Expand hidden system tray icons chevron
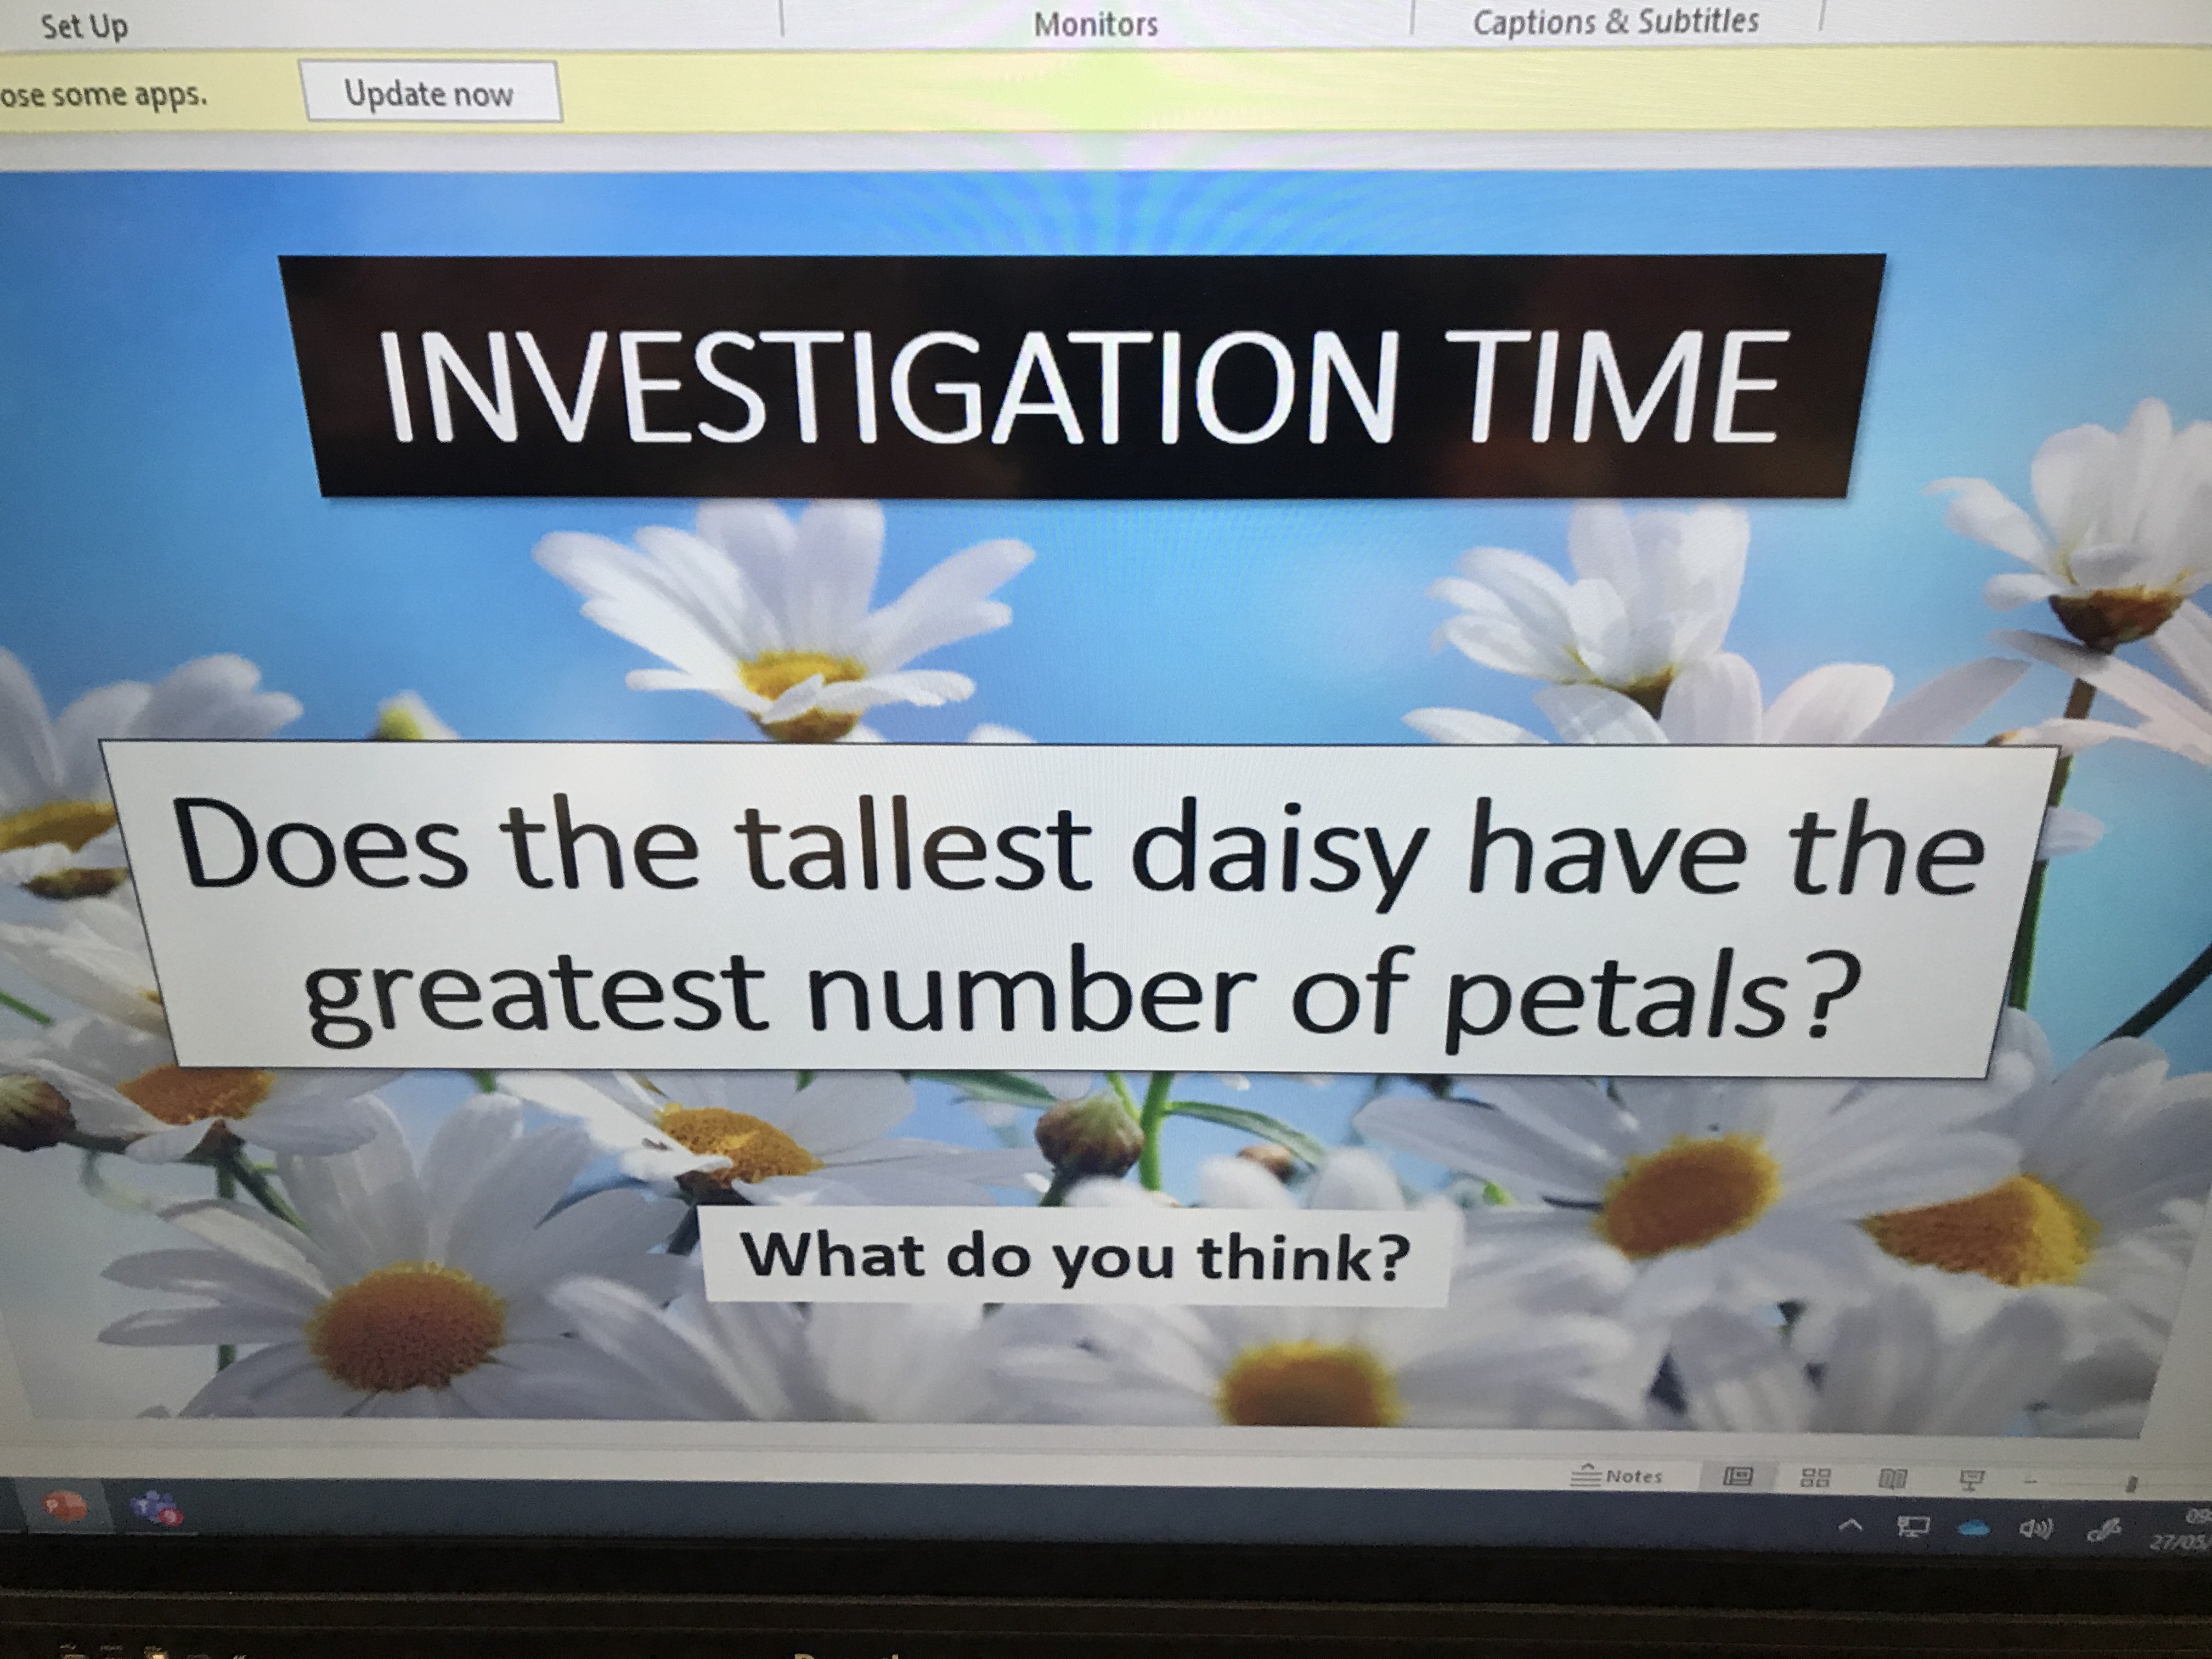The width and height of the screenshot is (2212, 1659). (1850, 1526)
